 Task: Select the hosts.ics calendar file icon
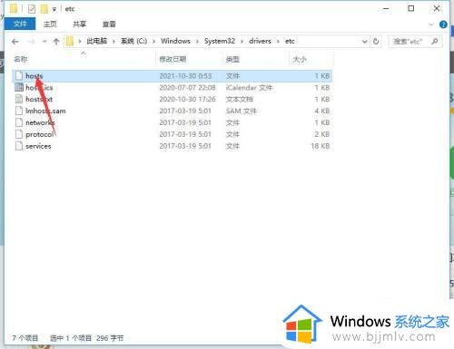(19, 87)
